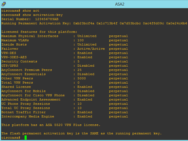Viewport: 188px width, 141px height.
Task: Click Security Contexts value 5
Action: tap(78, 61)
